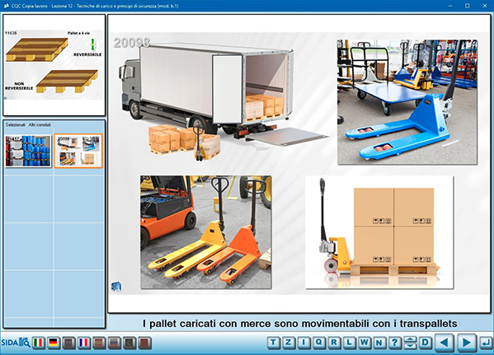Viewport: 494px width, 355px height.
Task: Click the app icon in the title bar
Action: 6,6
